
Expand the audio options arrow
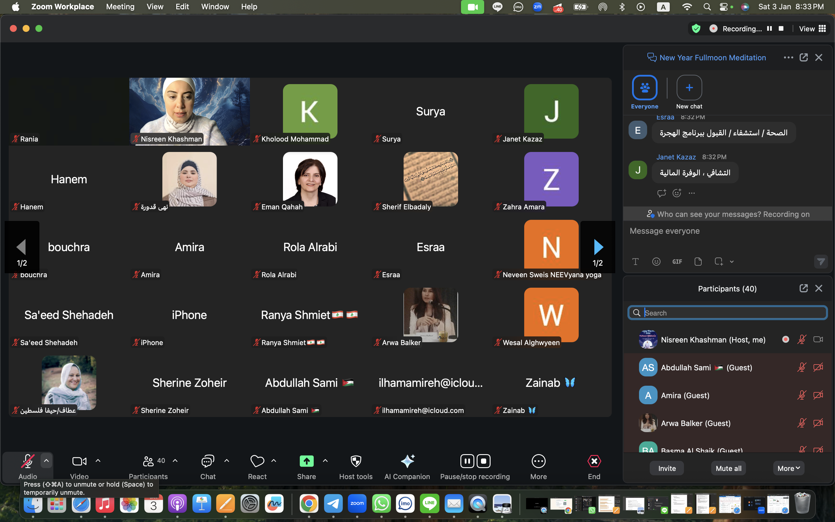[46, 461]
